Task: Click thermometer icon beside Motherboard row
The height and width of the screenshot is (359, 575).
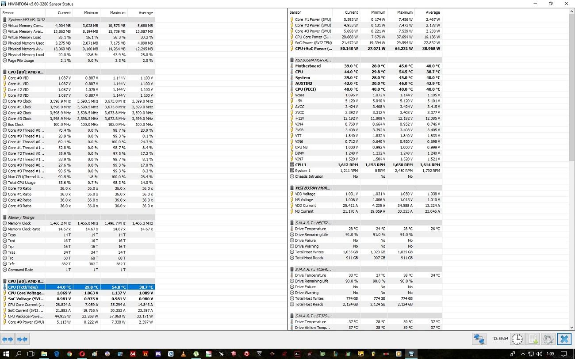Action: pyautogui.click(x=291, y=66)
